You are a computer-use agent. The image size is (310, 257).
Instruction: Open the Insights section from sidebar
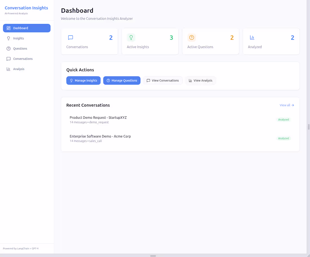[19, 38]
